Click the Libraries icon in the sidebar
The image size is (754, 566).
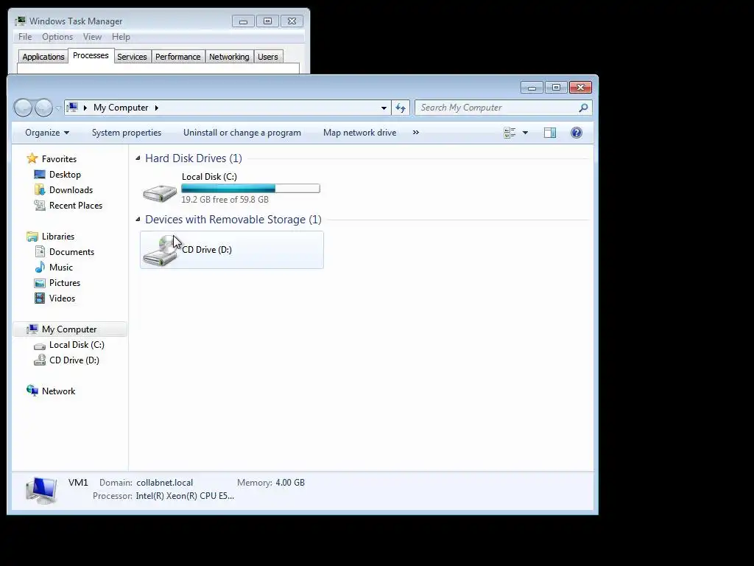click(32, 237)
